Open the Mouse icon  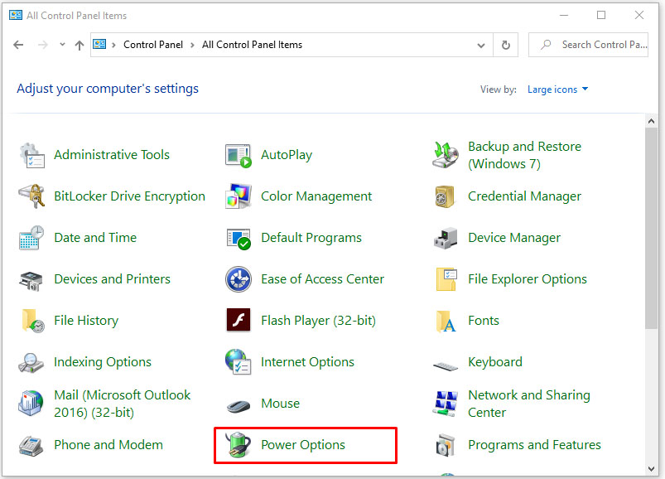pos(239,404)
